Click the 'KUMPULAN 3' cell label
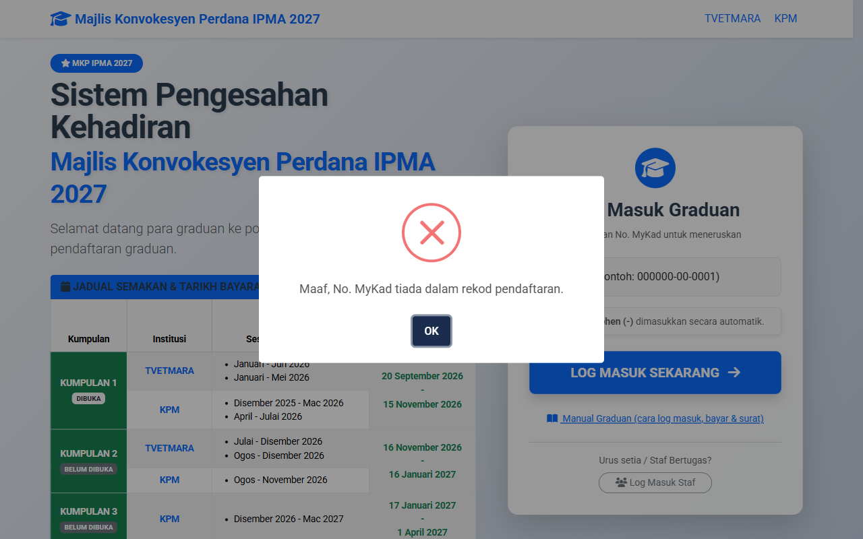 click(88, 511)
